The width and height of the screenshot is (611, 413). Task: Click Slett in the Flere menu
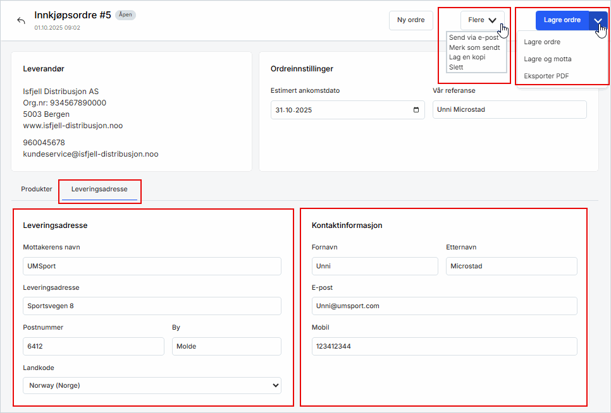pos(456,67)
